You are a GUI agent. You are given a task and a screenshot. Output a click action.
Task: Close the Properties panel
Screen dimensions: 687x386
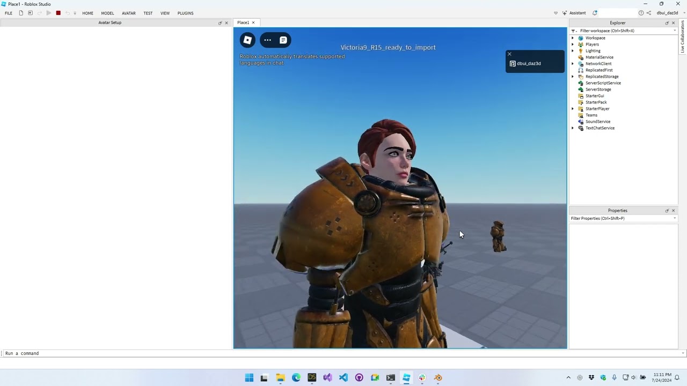tap(674, 211)
